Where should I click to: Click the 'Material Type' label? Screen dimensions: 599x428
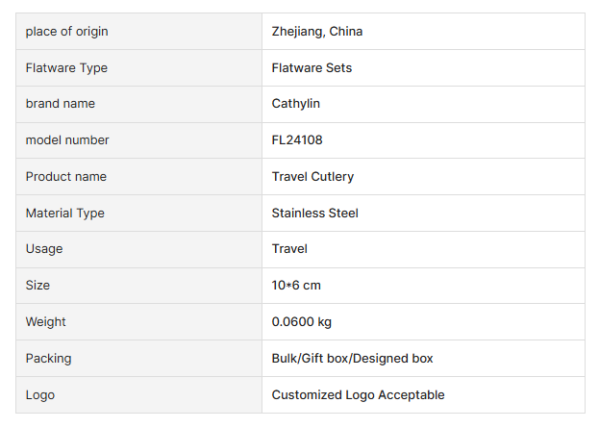click(x=65, y=214)
